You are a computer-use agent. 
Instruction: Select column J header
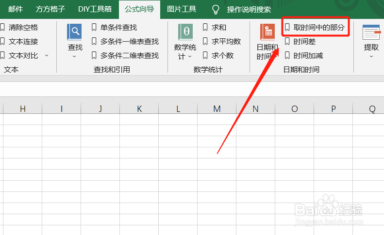pos(100,109)
